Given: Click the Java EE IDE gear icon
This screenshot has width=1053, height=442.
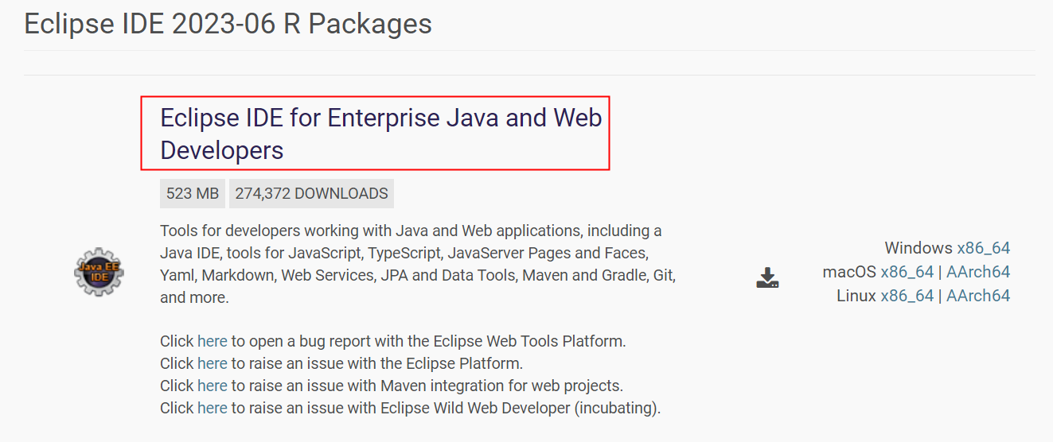Looking at the screenshot, I should pos(99,272).
